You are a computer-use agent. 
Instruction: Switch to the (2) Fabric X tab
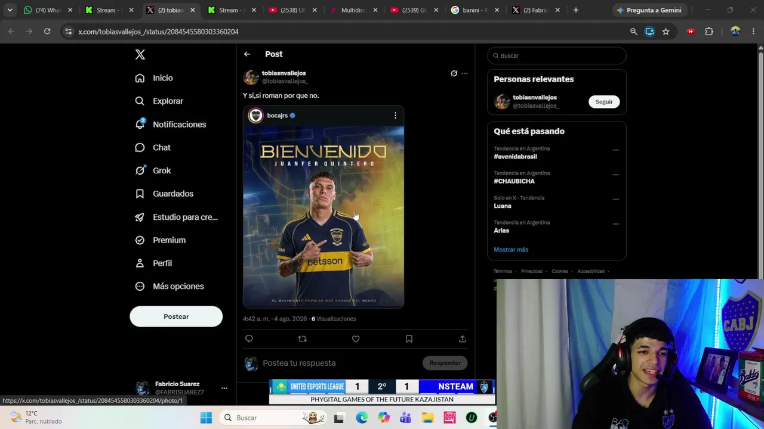pos(537,10)
